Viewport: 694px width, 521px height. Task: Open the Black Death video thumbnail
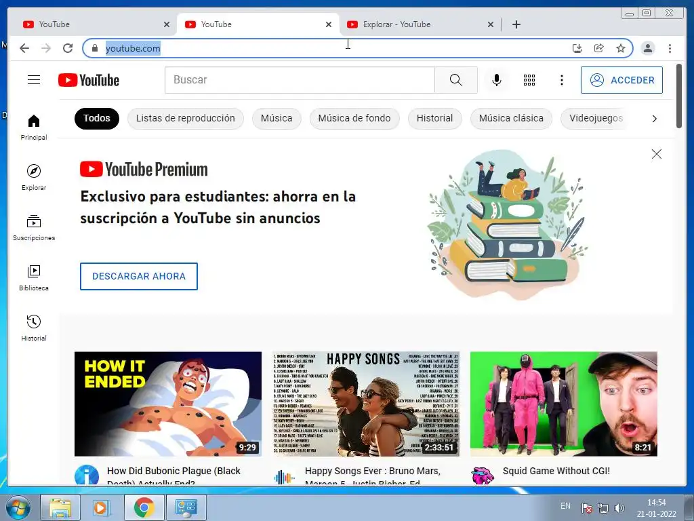pos(168,404)
